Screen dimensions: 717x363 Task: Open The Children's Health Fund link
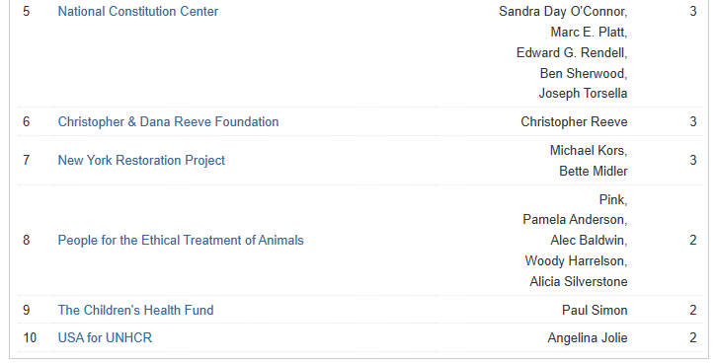(x=136, y=310)
